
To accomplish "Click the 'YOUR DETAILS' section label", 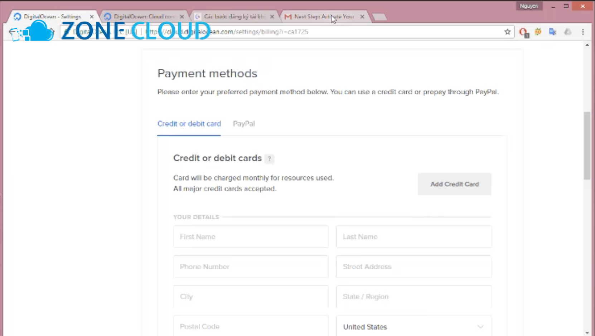I will tap(196, 217).
